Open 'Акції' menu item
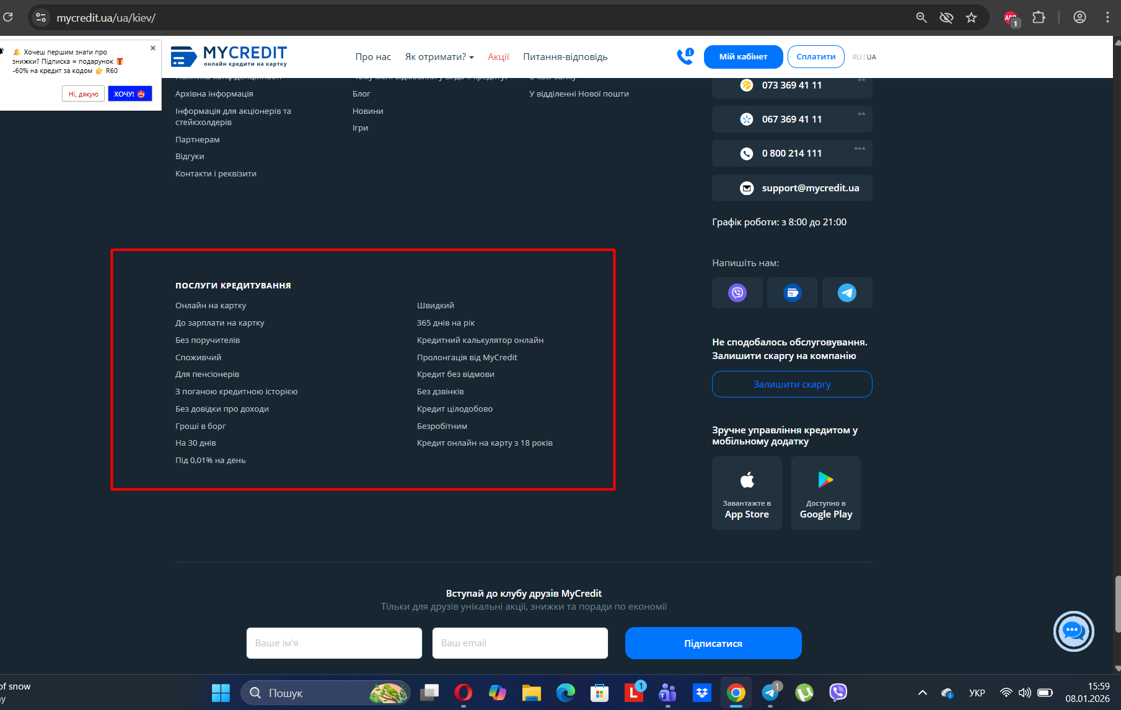Viewport: 1121px width, 710px height. 498,57
